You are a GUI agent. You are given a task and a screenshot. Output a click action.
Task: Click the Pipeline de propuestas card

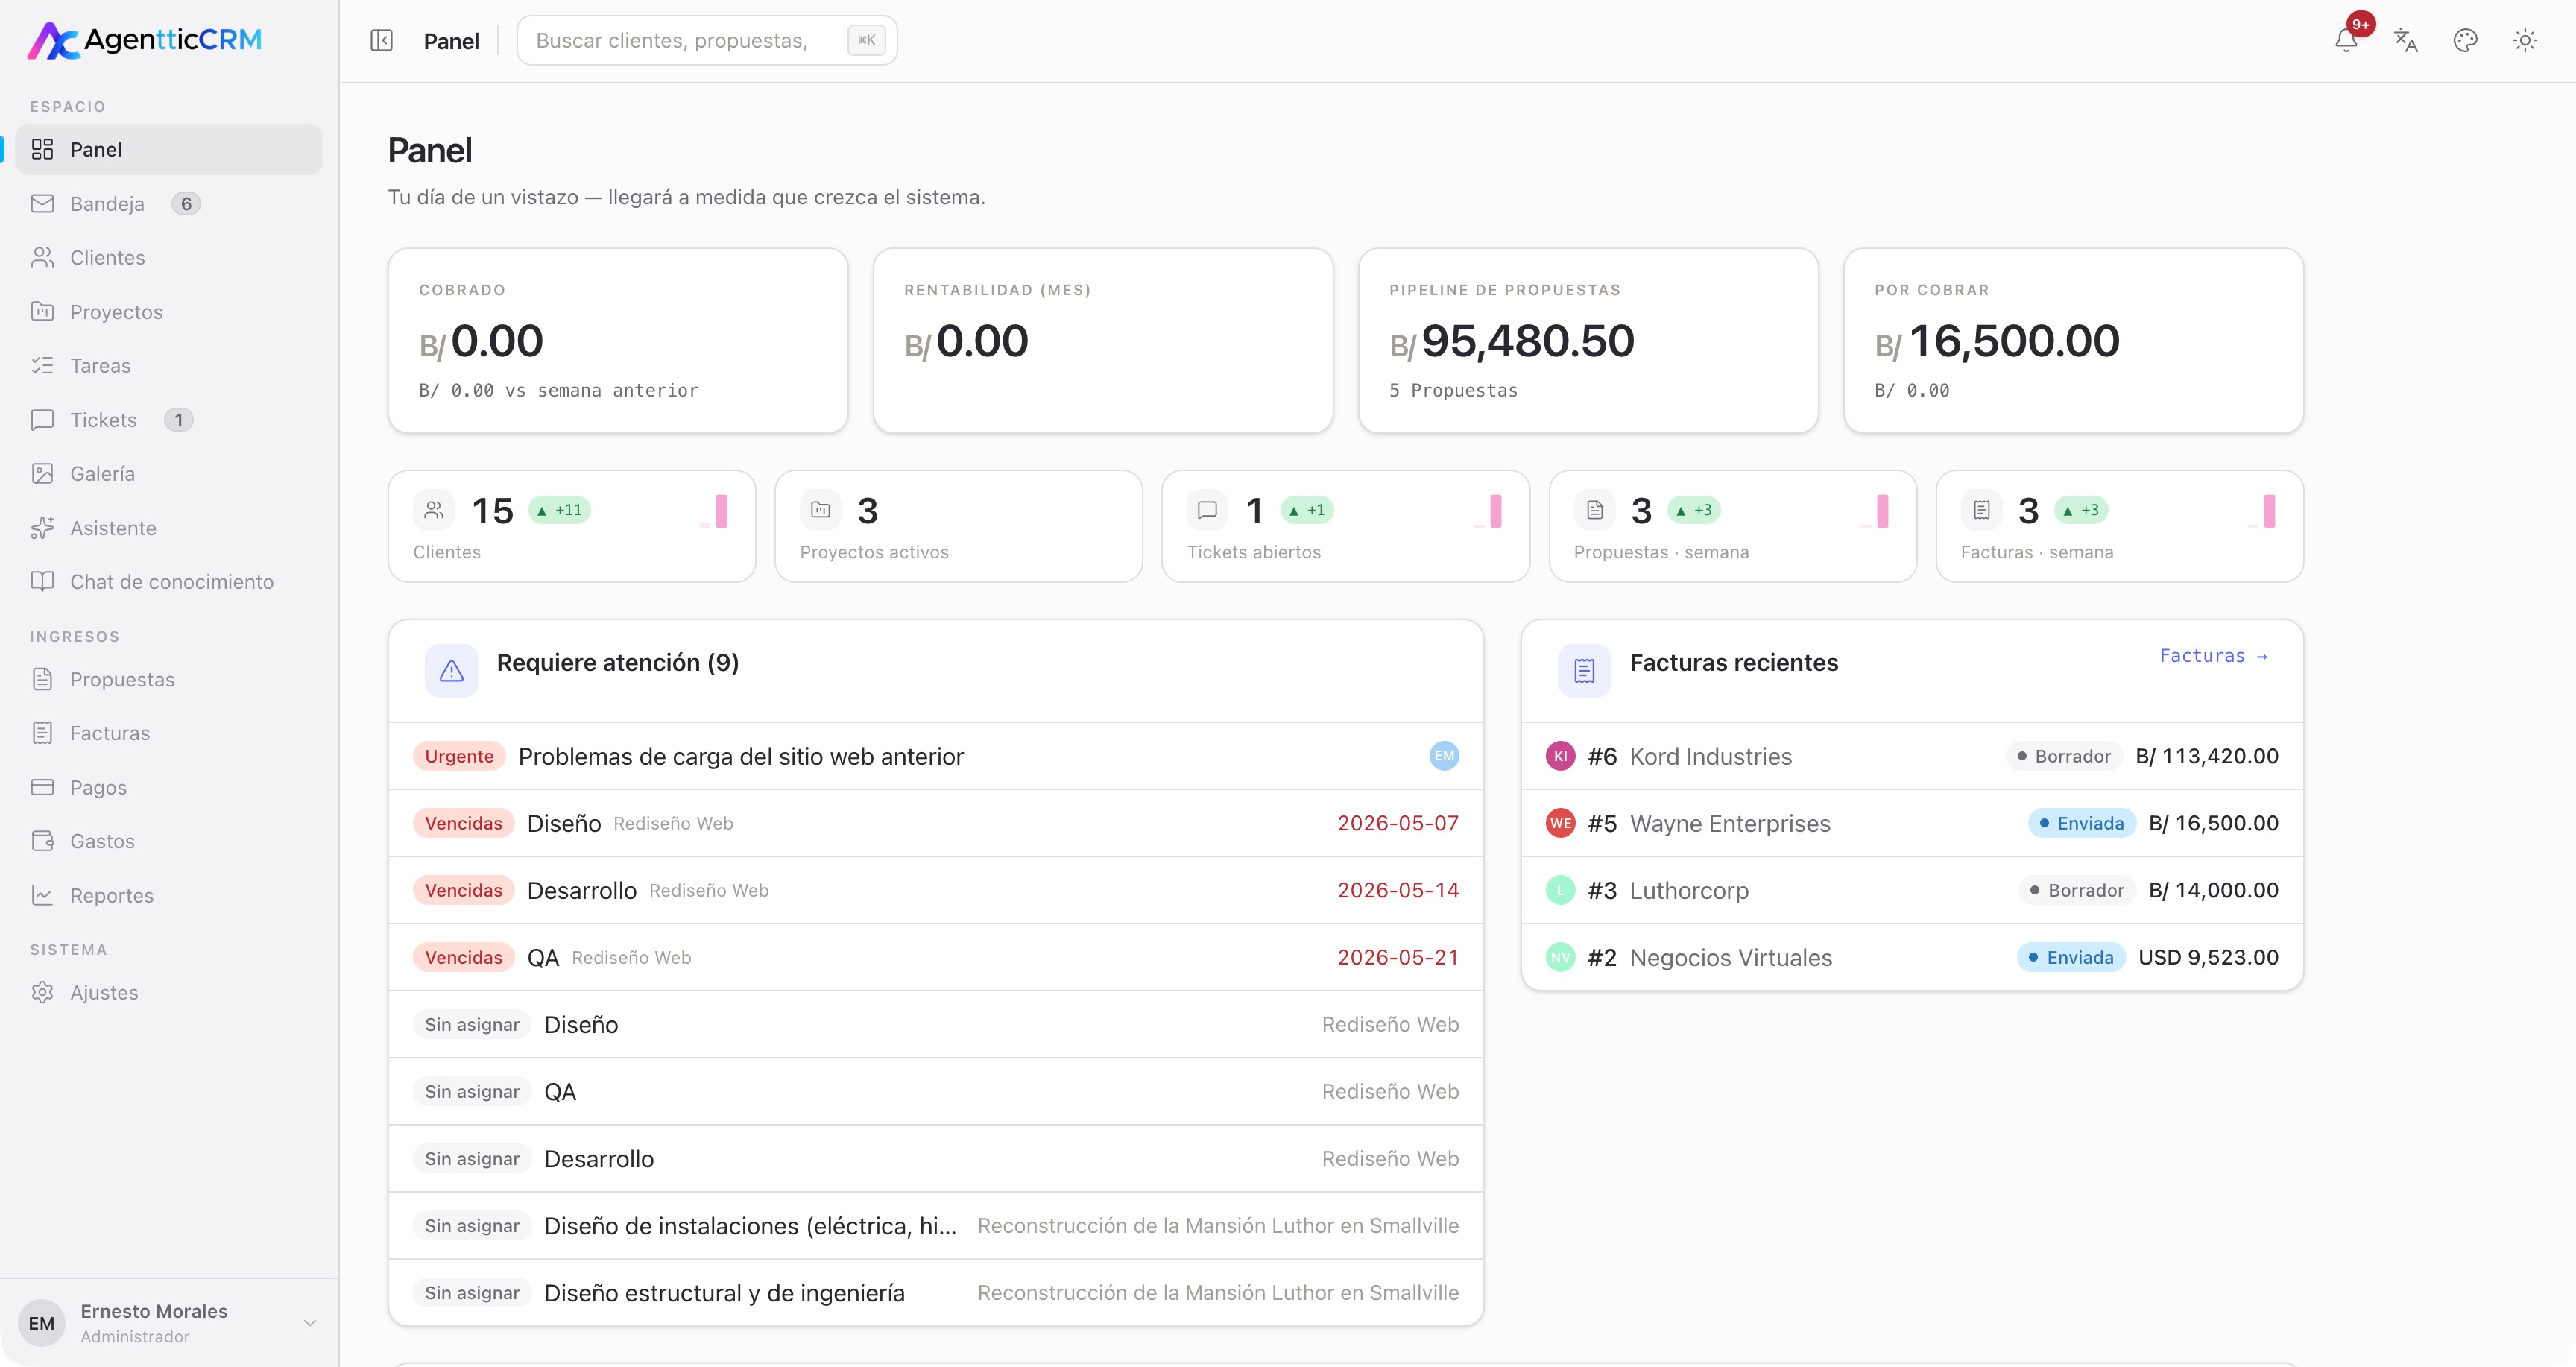click(1588, 340)
